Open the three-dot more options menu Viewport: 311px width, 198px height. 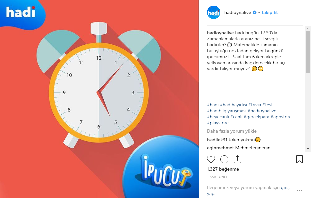click(299, 191)
